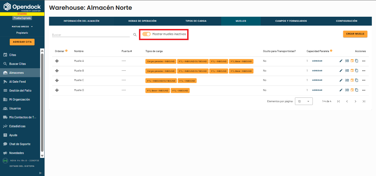Open the Información del Almacén tab
Viewport: 376px width, 176px height.
pyautogui.click(x=81, y=21)
